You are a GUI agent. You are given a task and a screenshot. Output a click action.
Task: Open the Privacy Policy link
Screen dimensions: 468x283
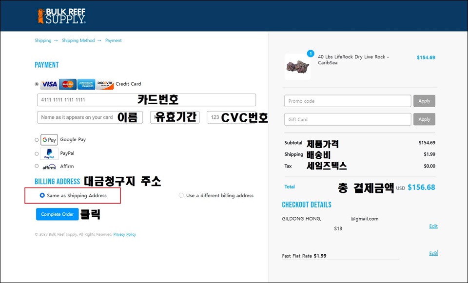pyautogui.click(x=125, y=234)
